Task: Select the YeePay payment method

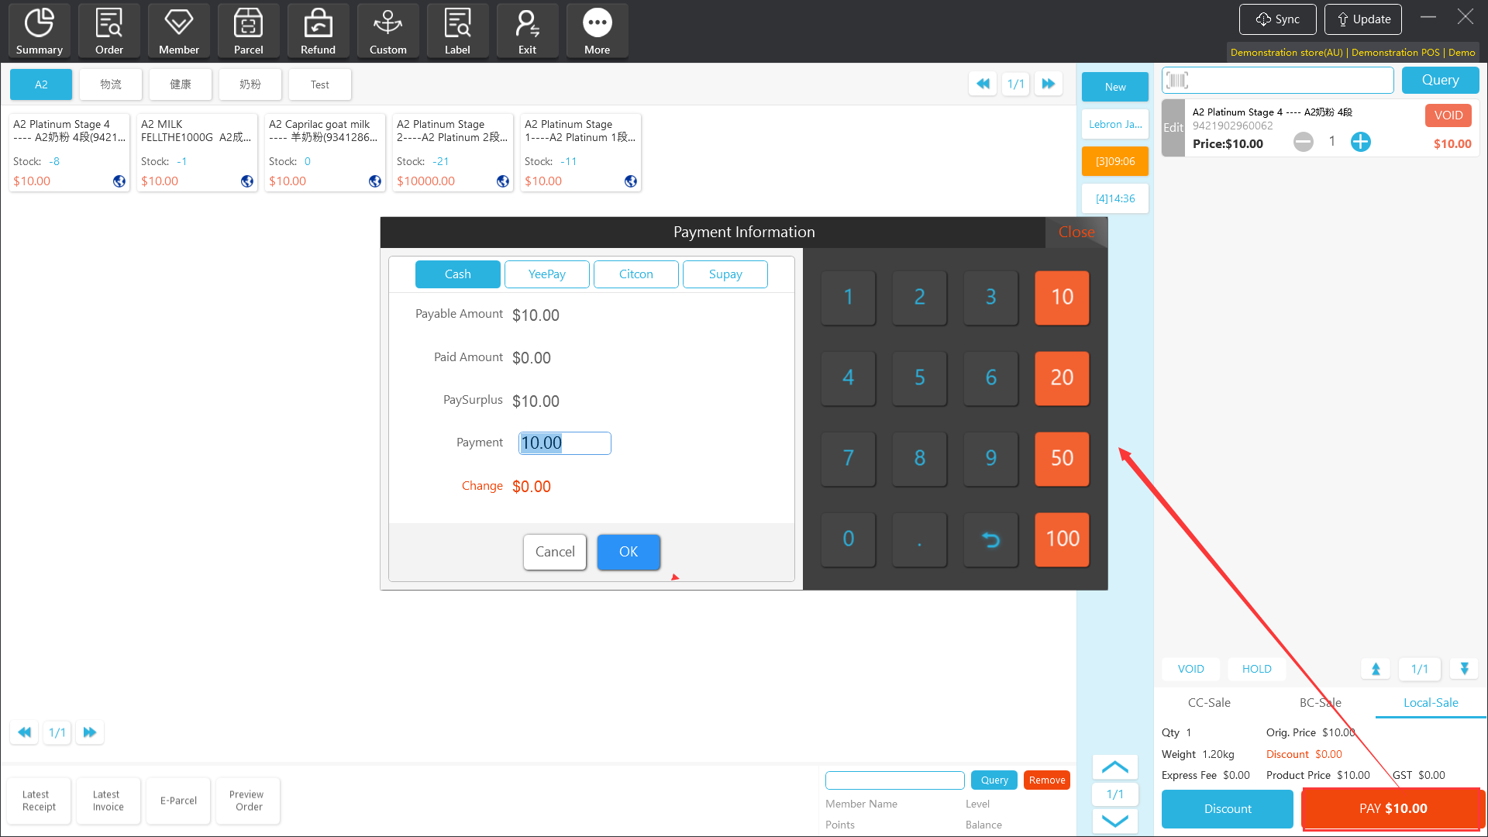Action: (x=546, y=274)
